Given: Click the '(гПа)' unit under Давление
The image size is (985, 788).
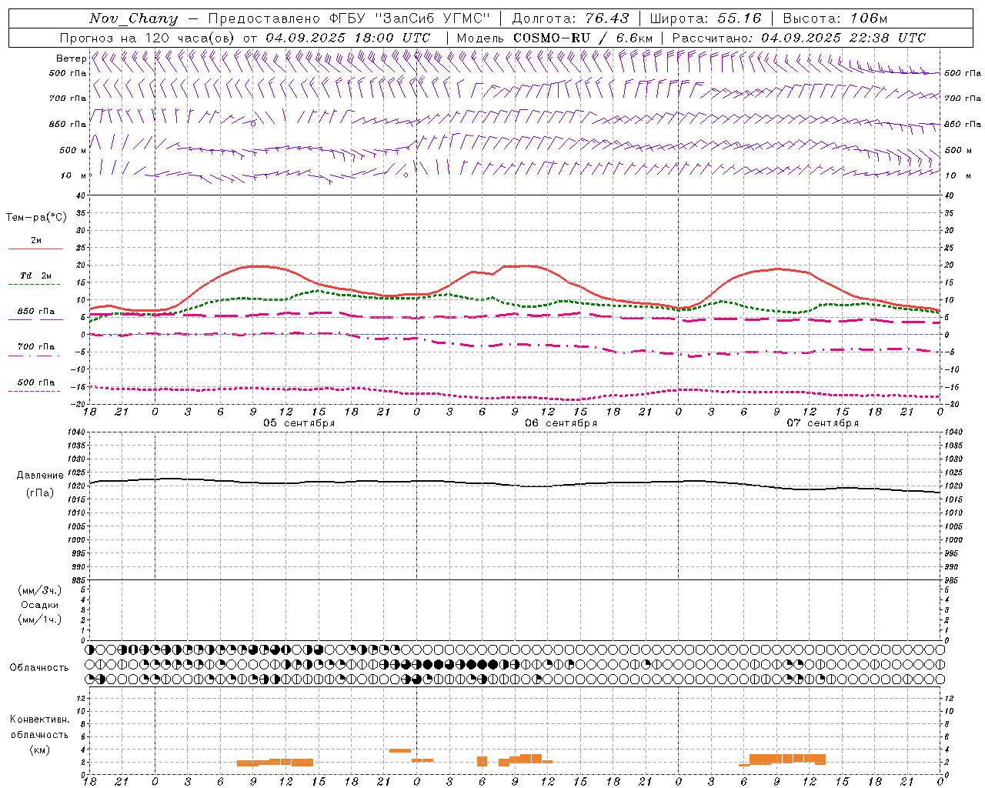Looking at the screenshot, I should [40, 492].
